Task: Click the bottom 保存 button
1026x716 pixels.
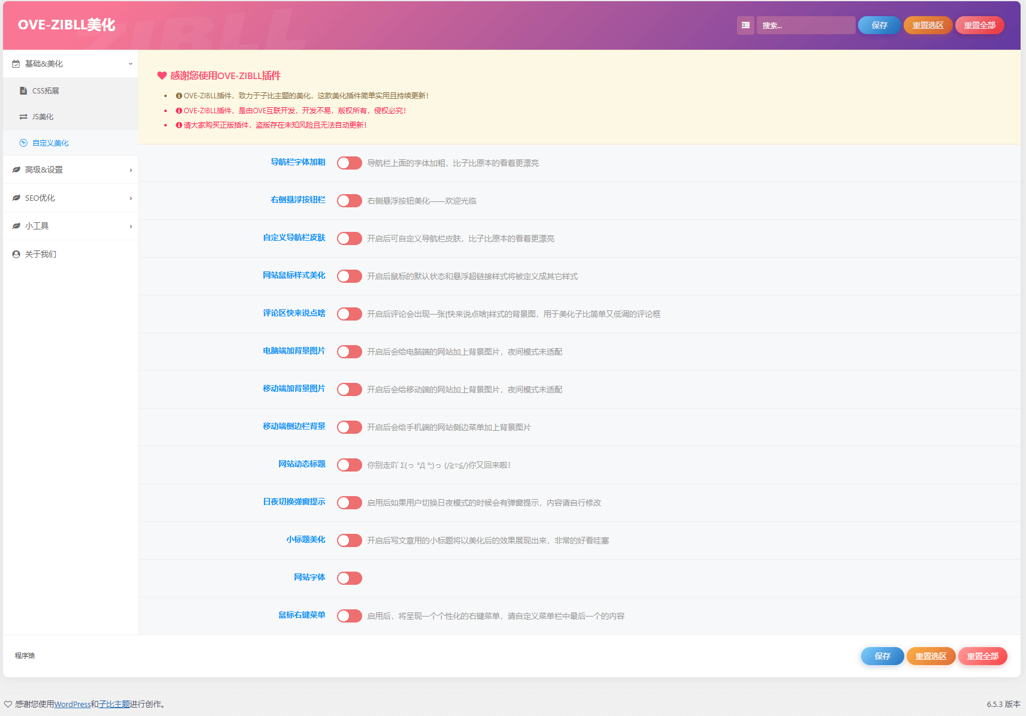Action: (882, 656)
